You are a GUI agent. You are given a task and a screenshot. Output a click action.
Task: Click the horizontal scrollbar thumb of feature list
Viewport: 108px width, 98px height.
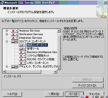(23, 72)
